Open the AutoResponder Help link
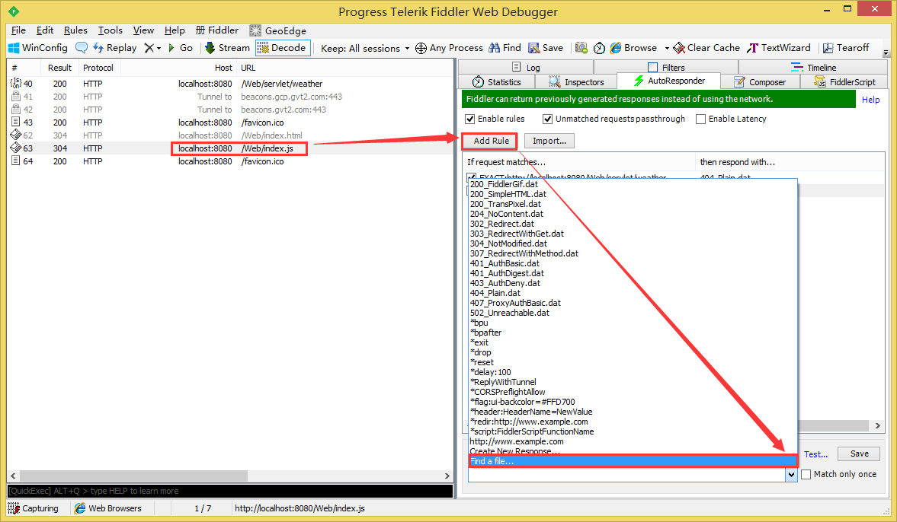 tap(870, 100)
